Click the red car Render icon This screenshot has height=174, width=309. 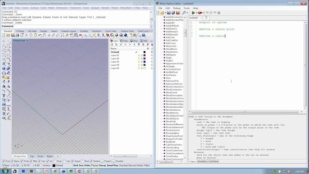(81, 35)
